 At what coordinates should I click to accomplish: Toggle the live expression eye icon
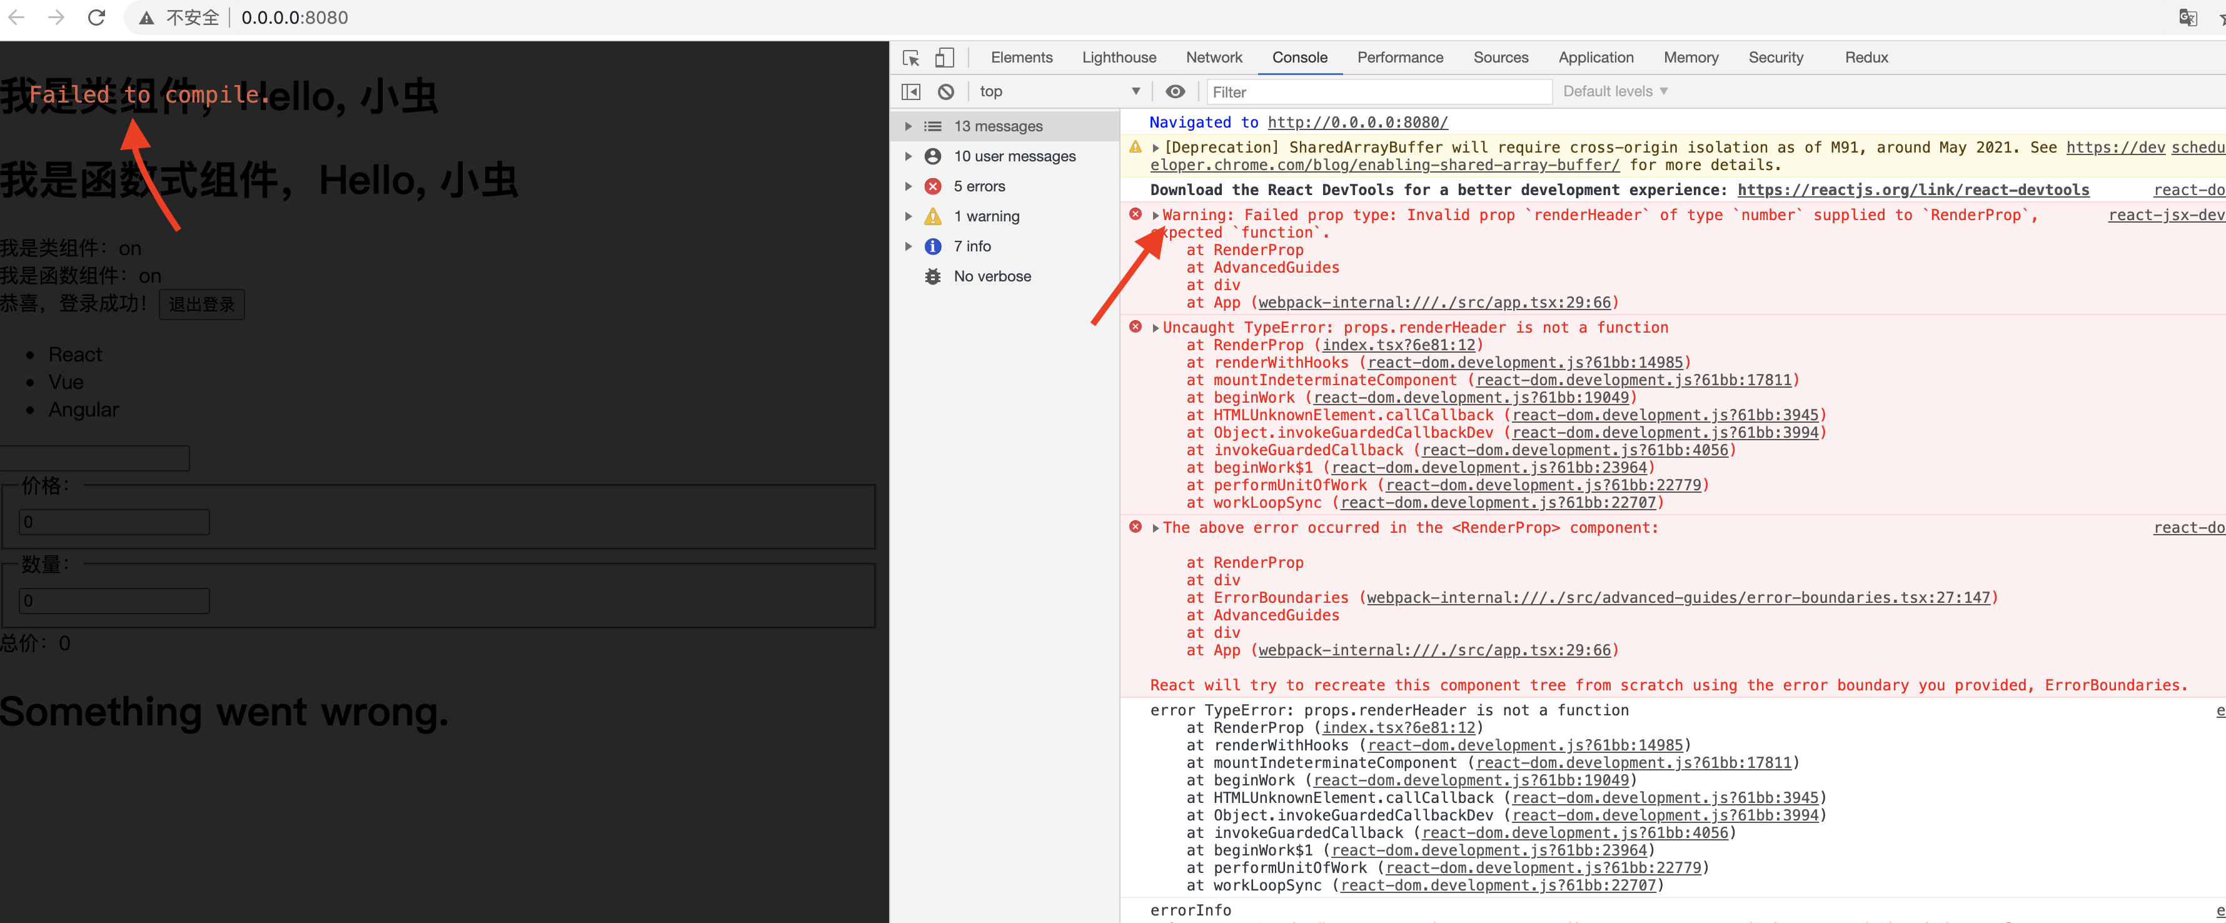1176,91
